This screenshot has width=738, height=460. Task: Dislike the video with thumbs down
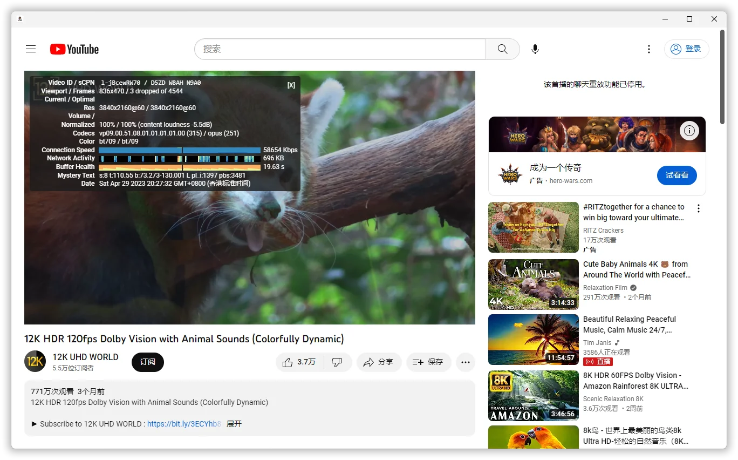click(337, 362)
